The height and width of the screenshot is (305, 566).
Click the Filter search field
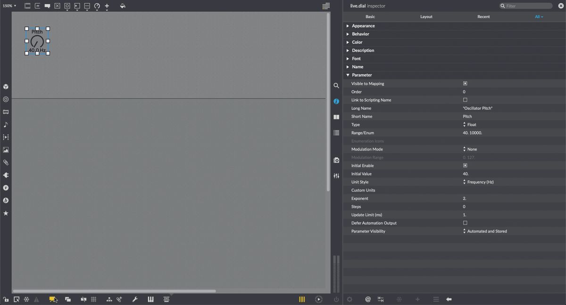526,6
